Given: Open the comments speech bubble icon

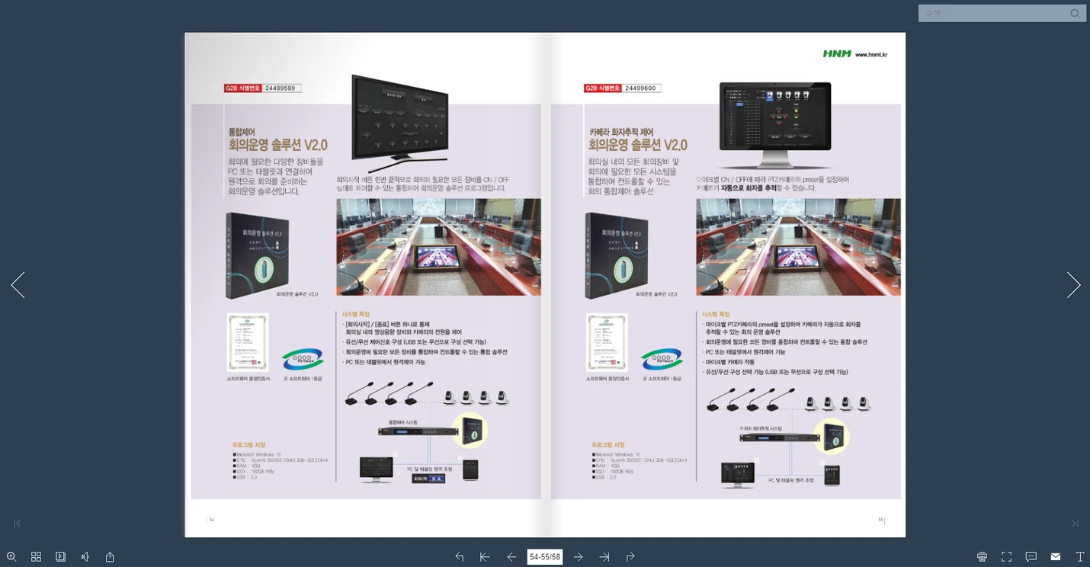Looking at the screenshot, I should point(1031,557).
